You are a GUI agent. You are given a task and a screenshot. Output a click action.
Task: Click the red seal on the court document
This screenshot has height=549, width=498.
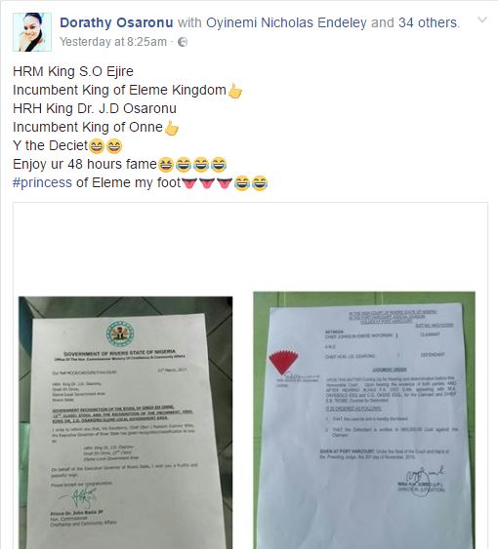283,361
